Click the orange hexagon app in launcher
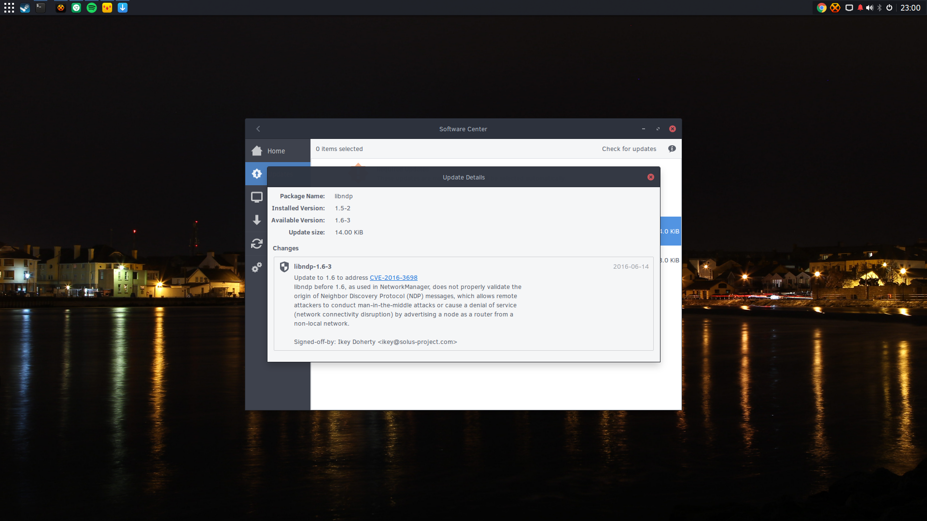 (x=60, y=8)
